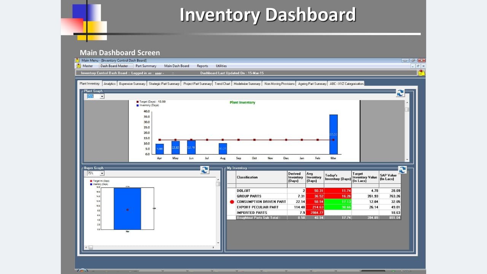Click the 351.93 Target Inventory Value cell

point(365,196)
